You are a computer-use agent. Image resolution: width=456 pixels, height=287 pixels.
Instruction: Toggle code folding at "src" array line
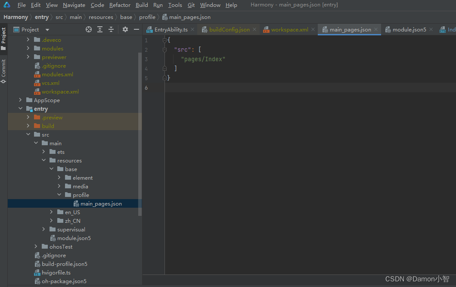(x=164, y=50)
